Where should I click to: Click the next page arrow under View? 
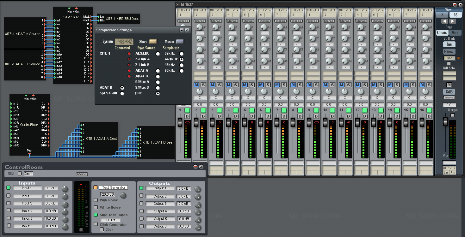[453, 21]
